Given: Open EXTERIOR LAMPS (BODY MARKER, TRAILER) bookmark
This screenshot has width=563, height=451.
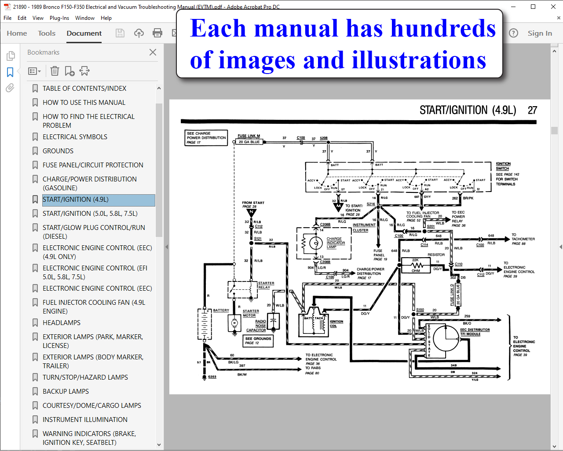Looking at the screenshot, I should [x=93, y=362].
